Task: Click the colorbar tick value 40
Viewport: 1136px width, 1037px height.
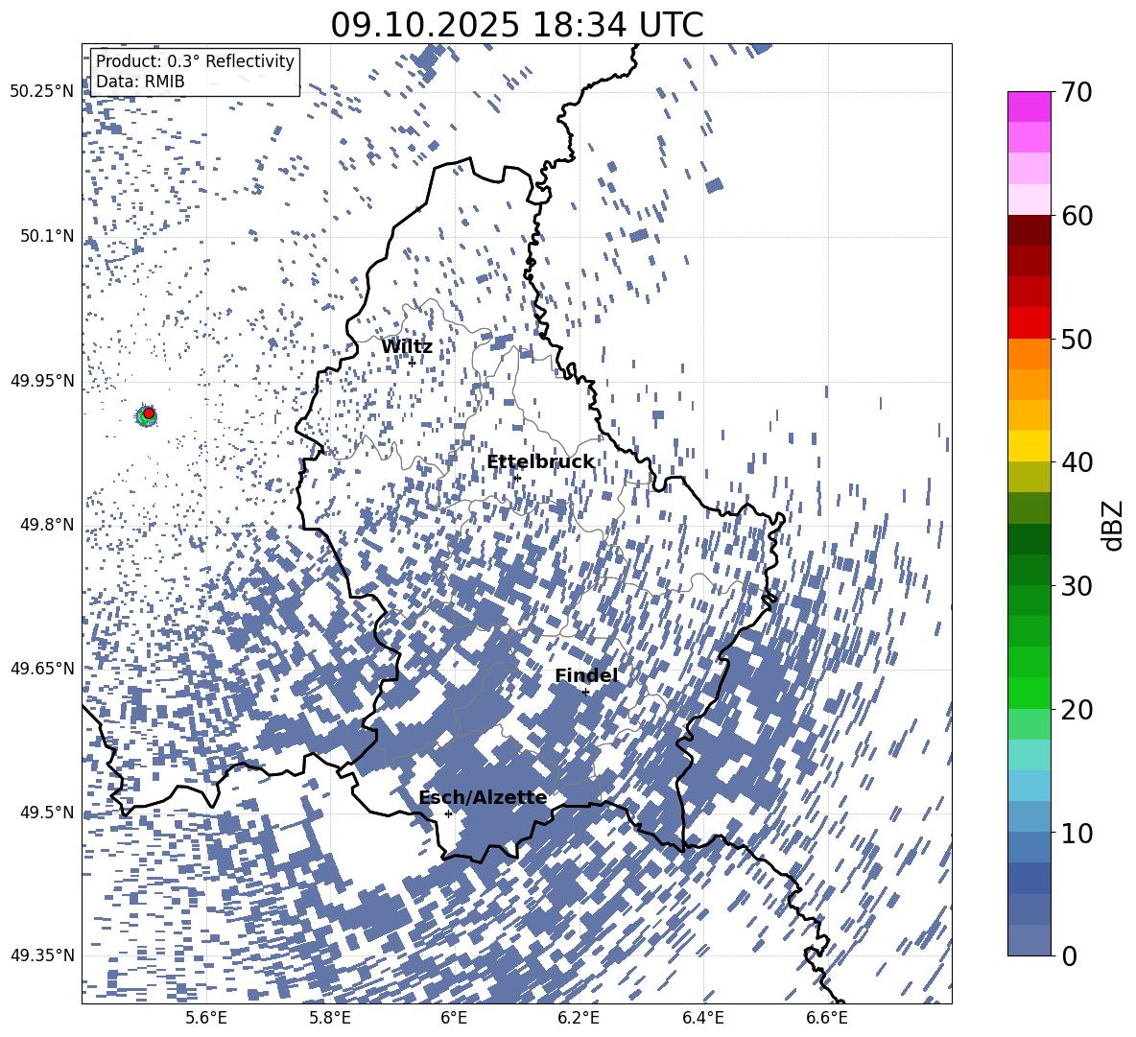Action: click(x=1077, y=462)
